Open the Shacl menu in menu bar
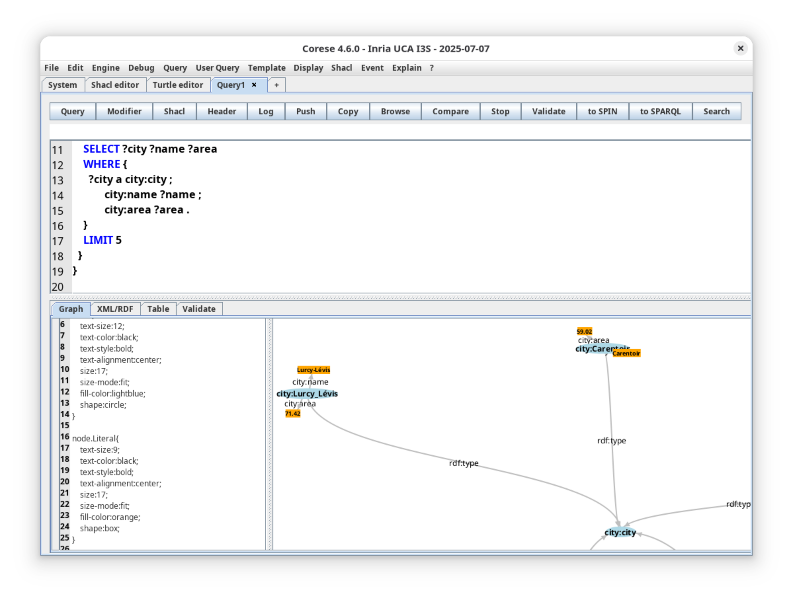This screenshot has height=600, width=793. click(341, 68)
